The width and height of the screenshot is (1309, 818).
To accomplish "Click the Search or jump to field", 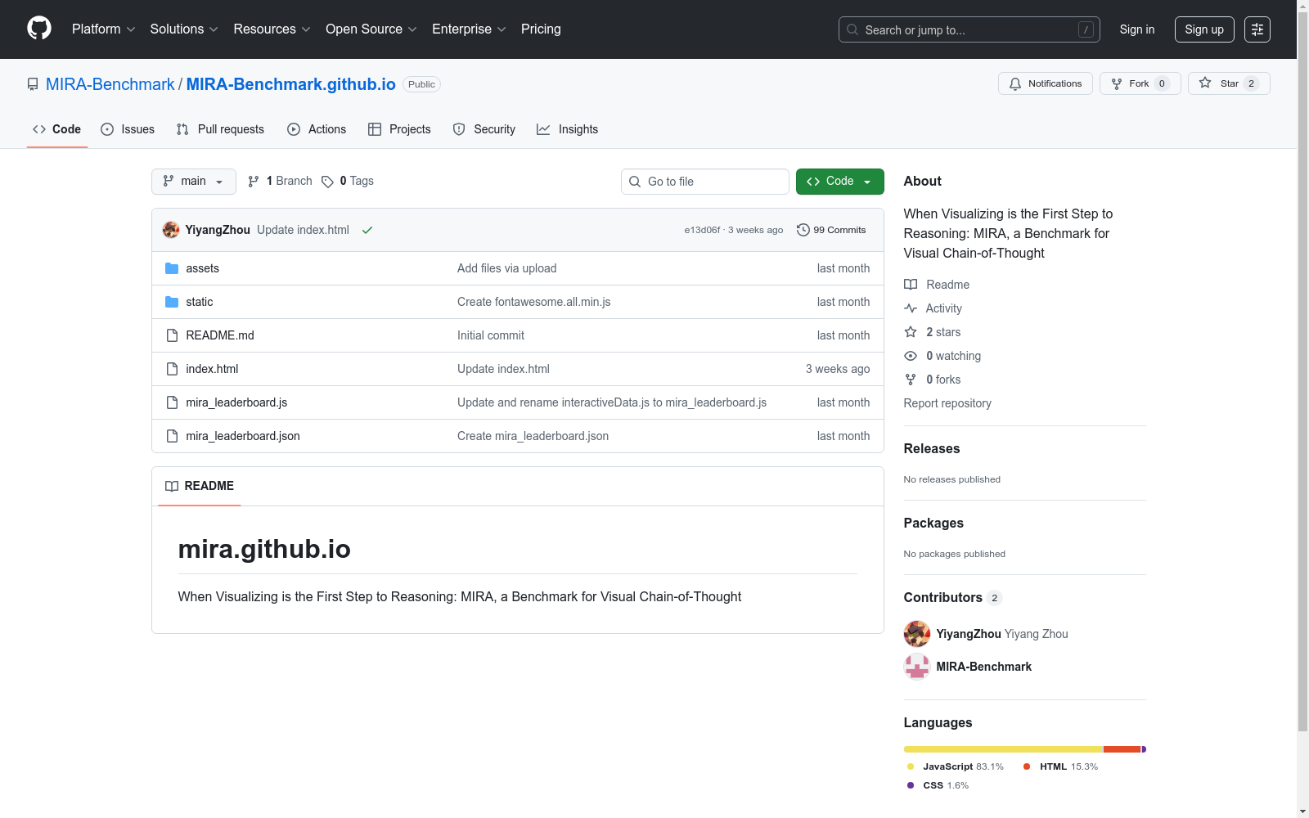I will [x=969, y=29].
